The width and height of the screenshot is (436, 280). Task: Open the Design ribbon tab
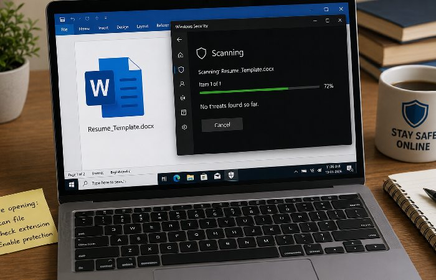pos(122,27)
